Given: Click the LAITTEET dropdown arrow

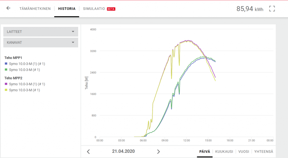Looking at the screenshot, I should pyautogui.click(x=73, y=32).
